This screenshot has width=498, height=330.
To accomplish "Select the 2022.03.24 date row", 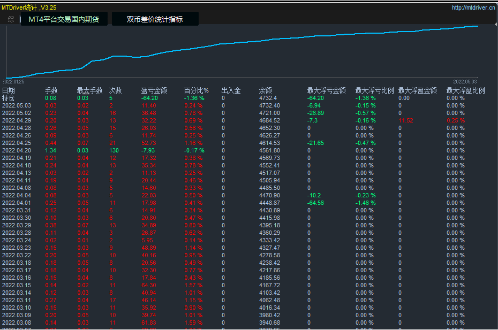I will (x=17, y=240).
